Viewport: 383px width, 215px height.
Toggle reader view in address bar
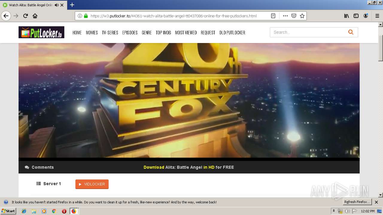pyautogui.click(x=273, y=16)
